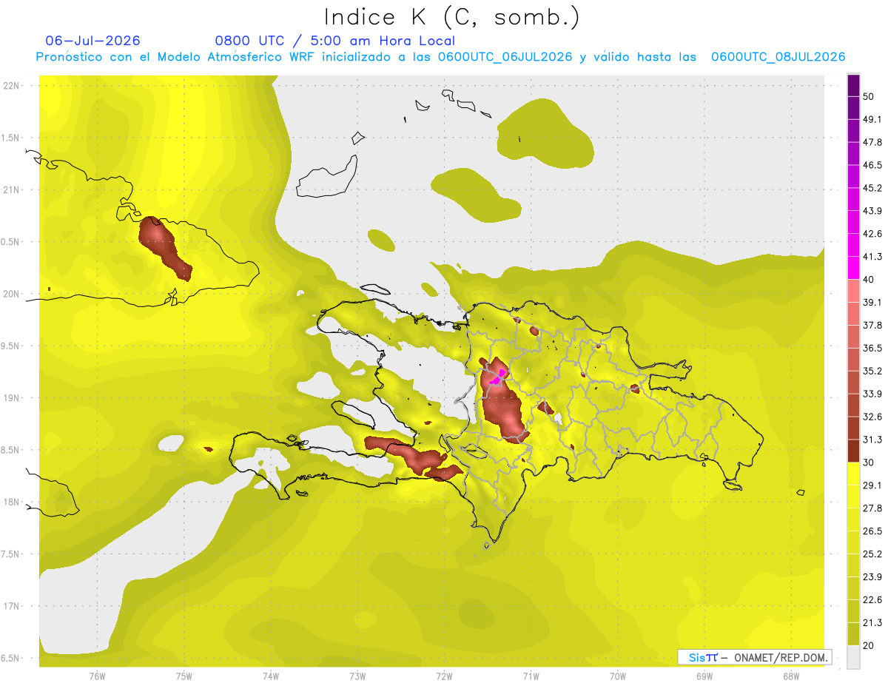
Task: Click the '31.3' color scale value
Action: pos(872,440)
